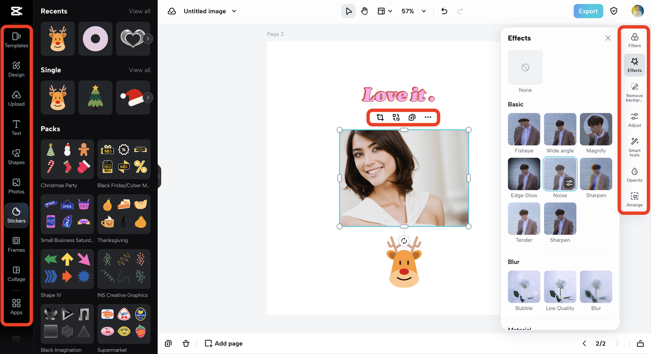Undo the last action

444,11
